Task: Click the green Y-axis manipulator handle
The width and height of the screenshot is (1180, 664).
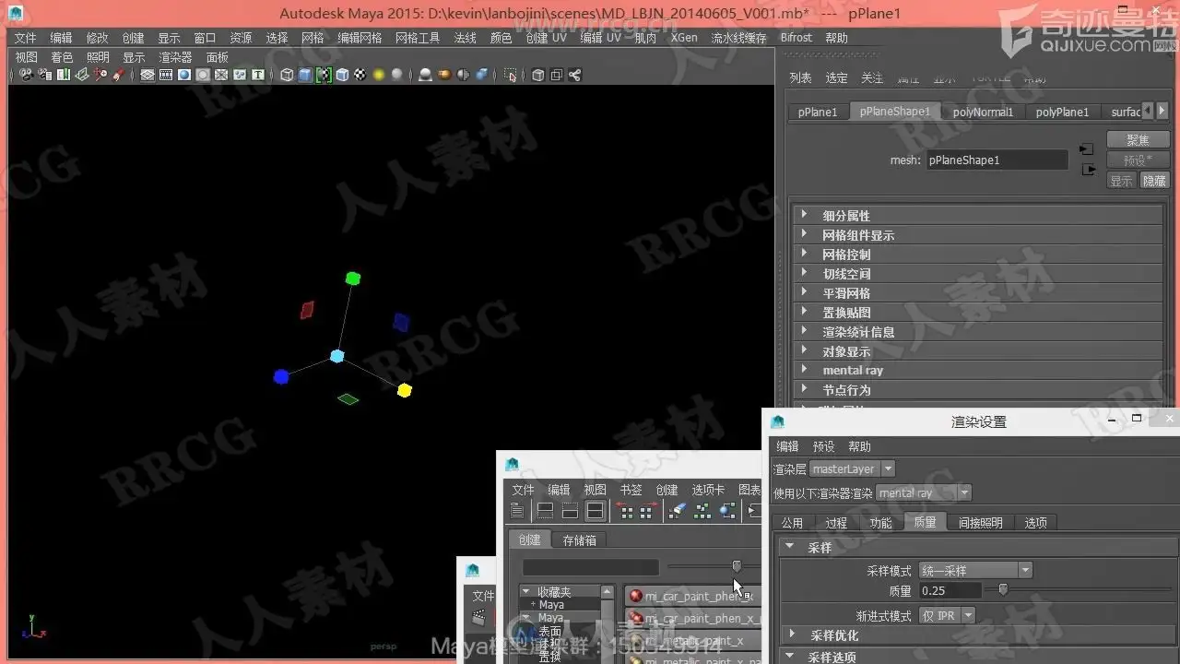Action: coord(352,279)
